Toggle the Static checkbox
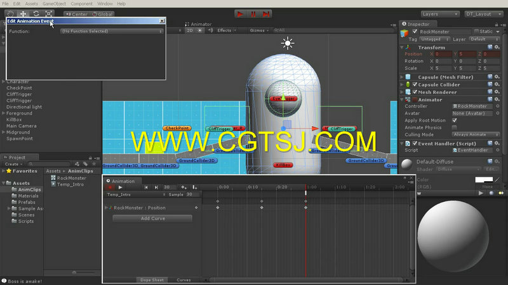 tap(476, 31)
